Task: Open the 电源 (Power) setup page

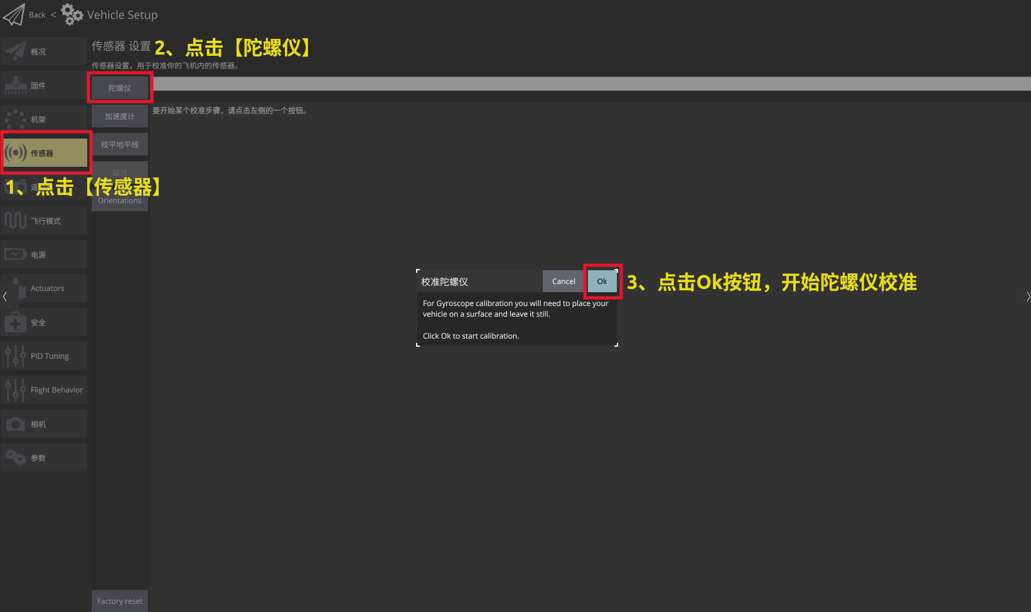Action: tap(44, 254)
